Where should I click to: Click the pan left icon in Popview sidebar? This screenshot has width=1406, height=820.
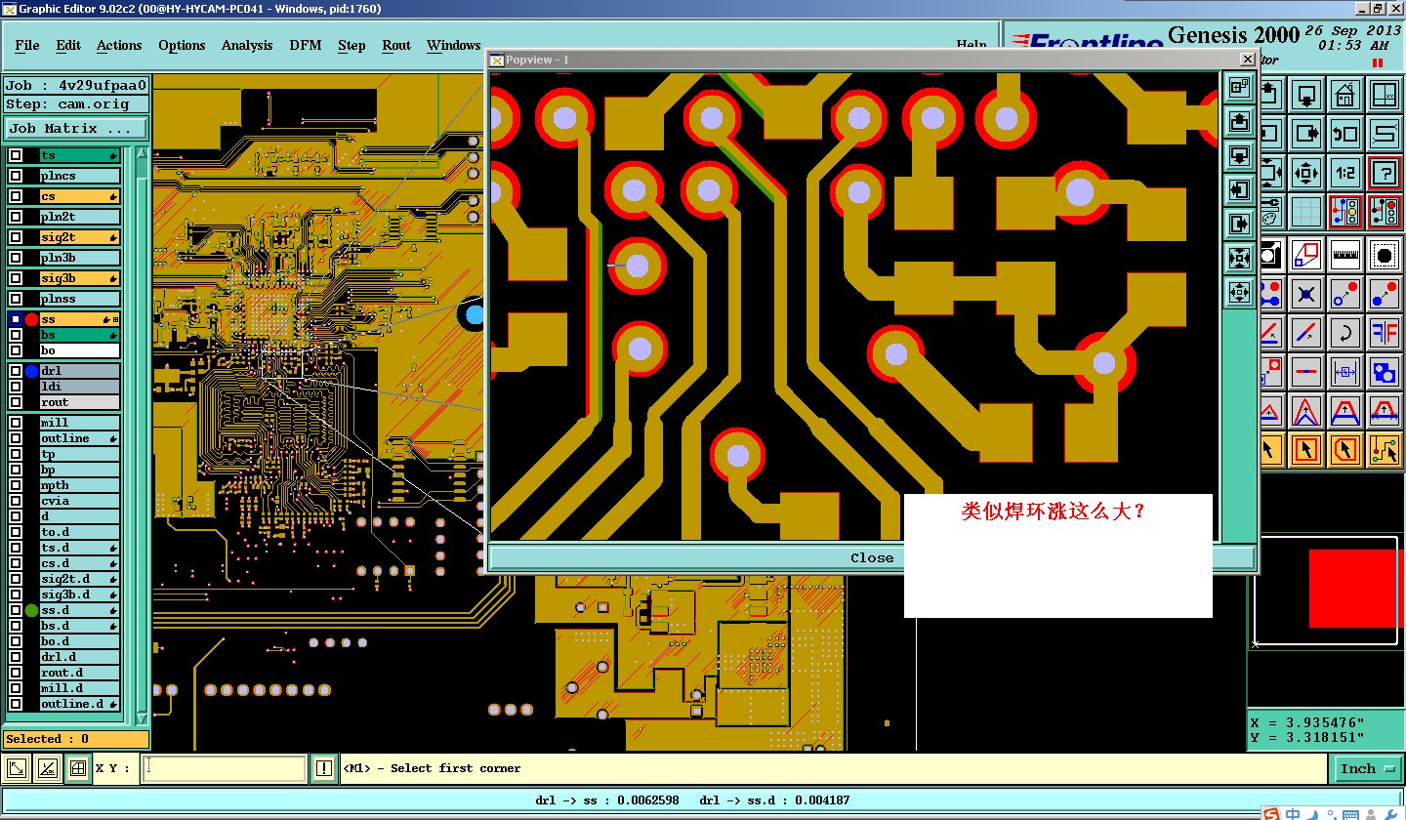pos(1240,189)
